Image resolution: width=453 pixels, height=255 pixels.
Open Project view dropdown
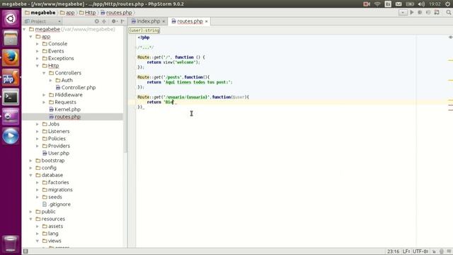(x=42, y=21)
